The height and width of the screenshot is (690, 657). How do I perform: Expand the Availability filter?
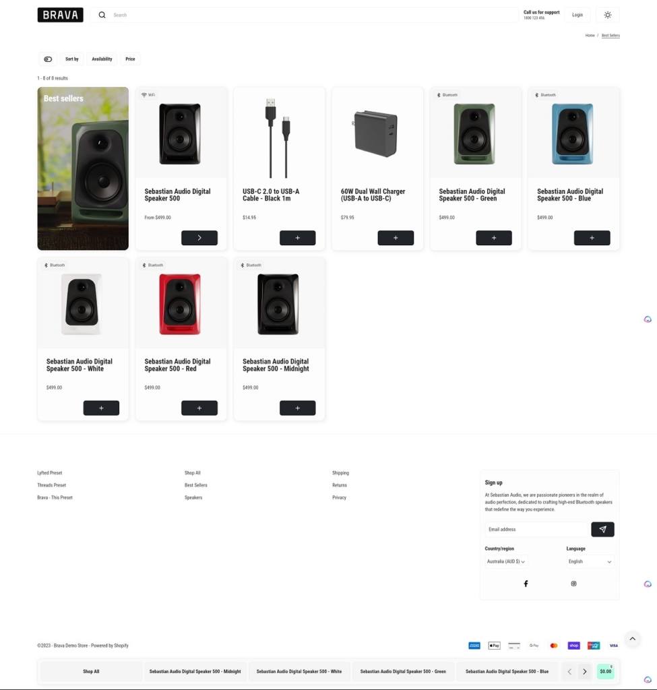[x=102, y=59]
